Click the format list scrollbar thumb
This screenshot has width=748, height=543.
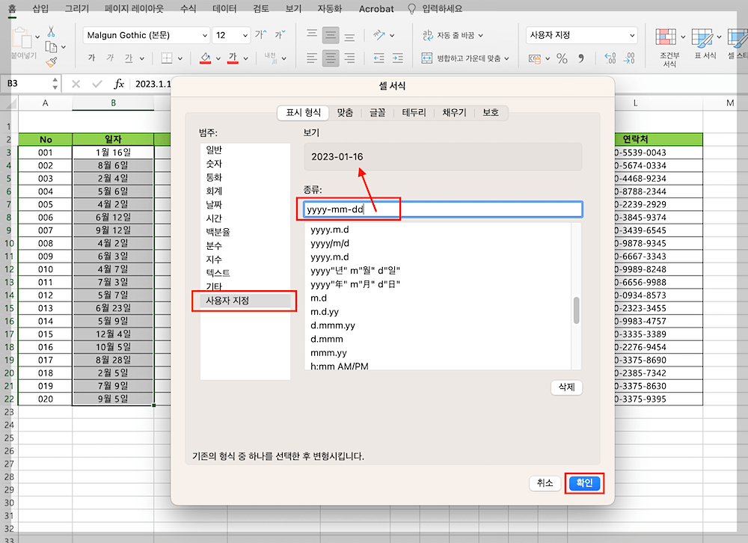tap(576, 310)
